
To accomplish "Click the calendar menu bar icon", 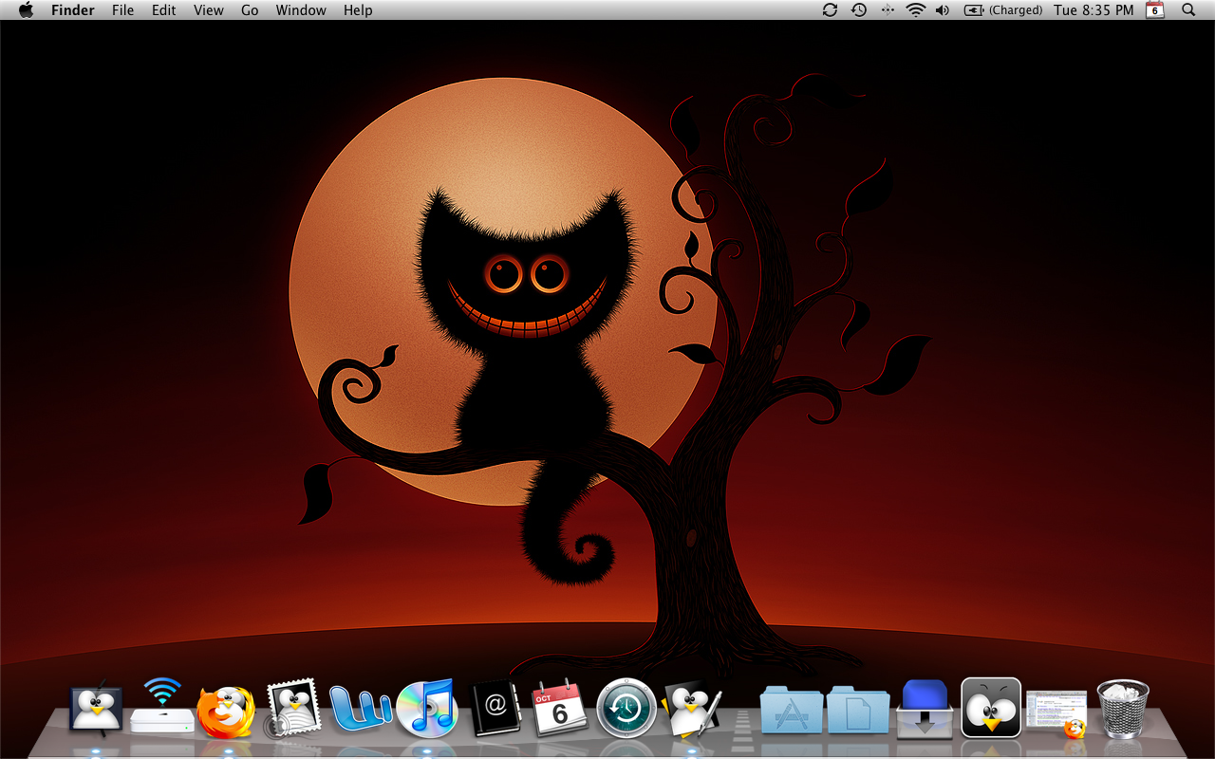I will [1155, 10].
